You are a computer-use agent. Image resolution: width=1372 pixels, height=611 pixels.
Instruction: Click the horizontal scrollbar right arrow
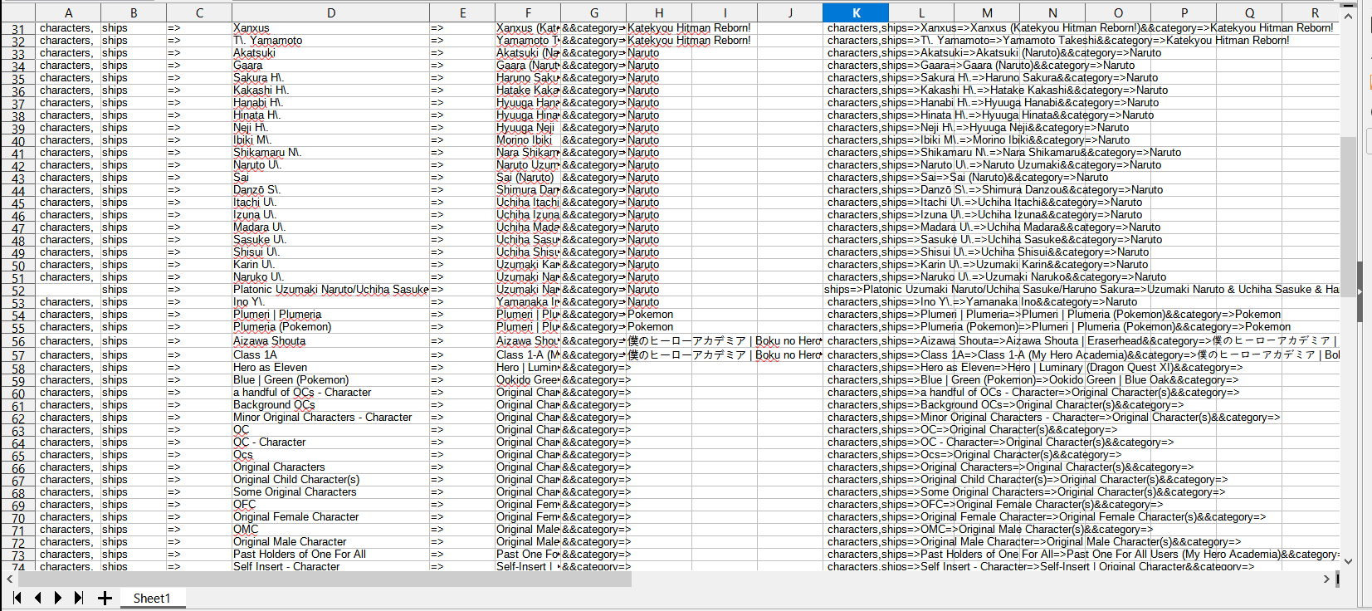pyautogui.click(x=1326, y=579)
